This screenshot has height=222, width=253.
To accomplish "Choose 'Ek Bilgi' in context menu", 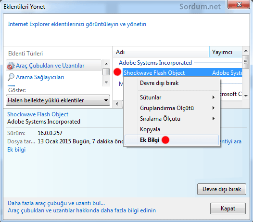I will [172, 140].
